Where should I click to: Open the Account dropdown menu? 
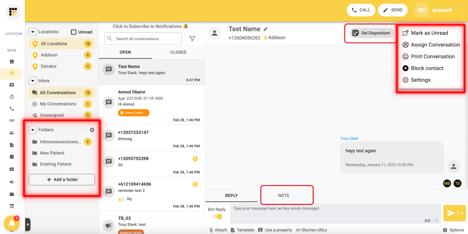point(445,10)
